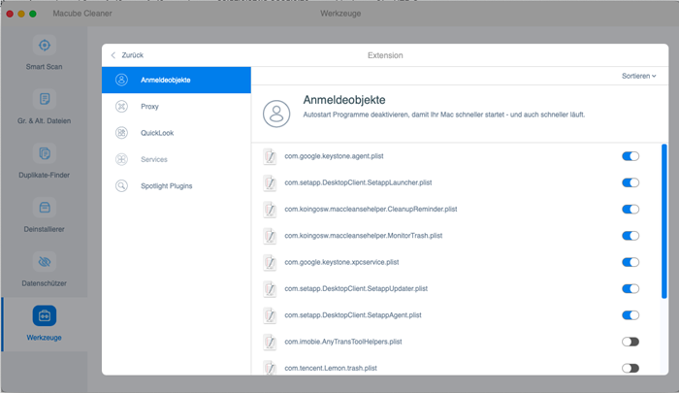679x393 pixels.
Task: Select com.koingosw.maccleansehelper.CleanupReminder.plist text
Action: coord(371,209)
